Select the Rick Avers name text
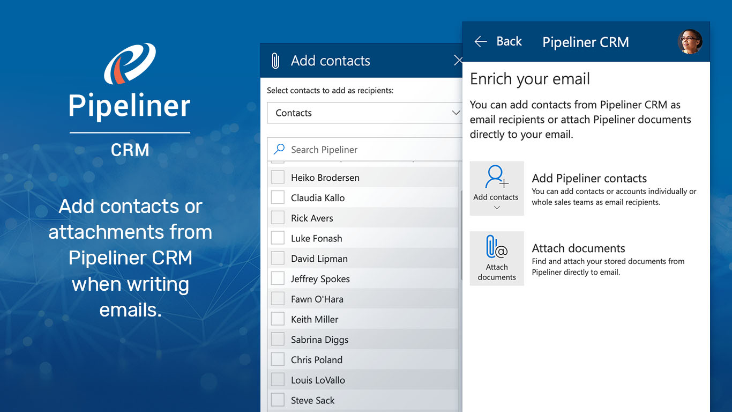 pos(312,218)
